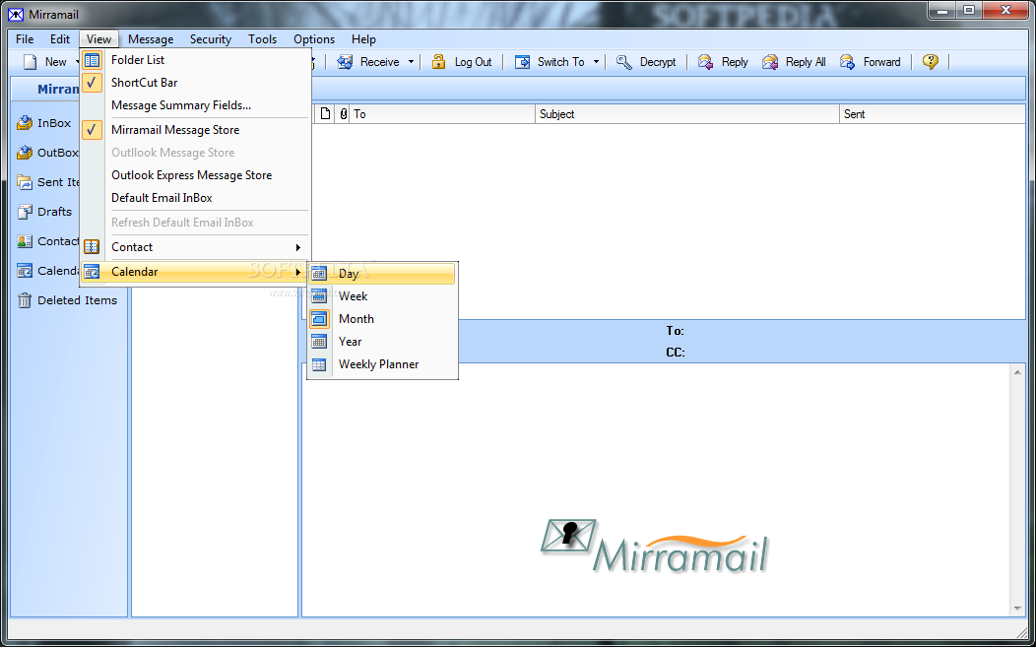The height and width of the screenshot is (647, 1036).
Task: Sort messages by To column header
Action: [442, 114]
